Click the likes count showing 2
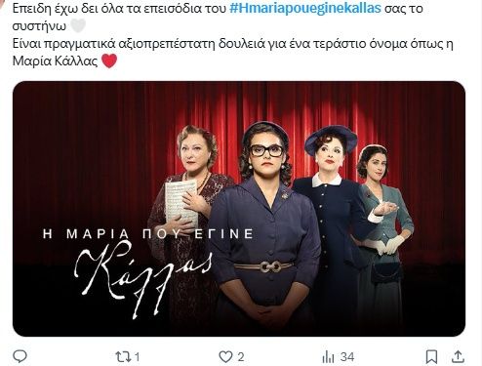This screenshot has height=366, width=482. point(241,357)
